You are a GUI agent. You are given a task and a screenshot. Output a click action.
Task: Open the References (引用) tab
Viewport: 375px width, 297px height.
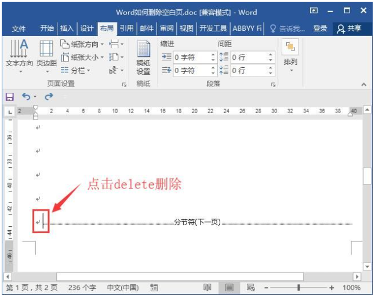coord(126,28)
